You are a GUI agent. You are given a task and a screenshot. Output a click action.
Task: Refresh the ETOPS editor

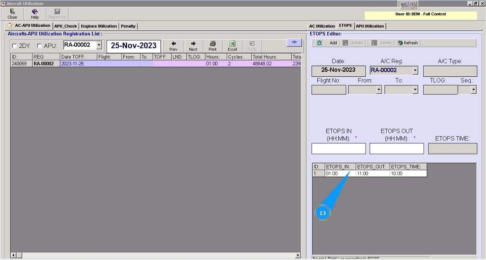(x=408, y=43)
